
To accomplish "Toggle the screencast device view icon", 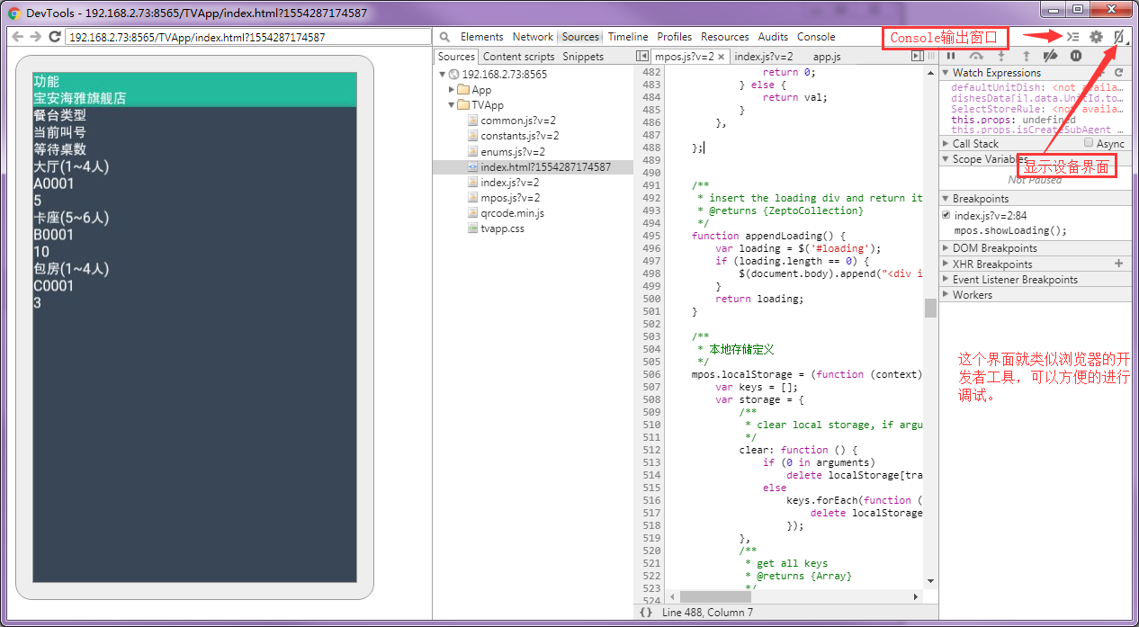I will click(1119, 37).
